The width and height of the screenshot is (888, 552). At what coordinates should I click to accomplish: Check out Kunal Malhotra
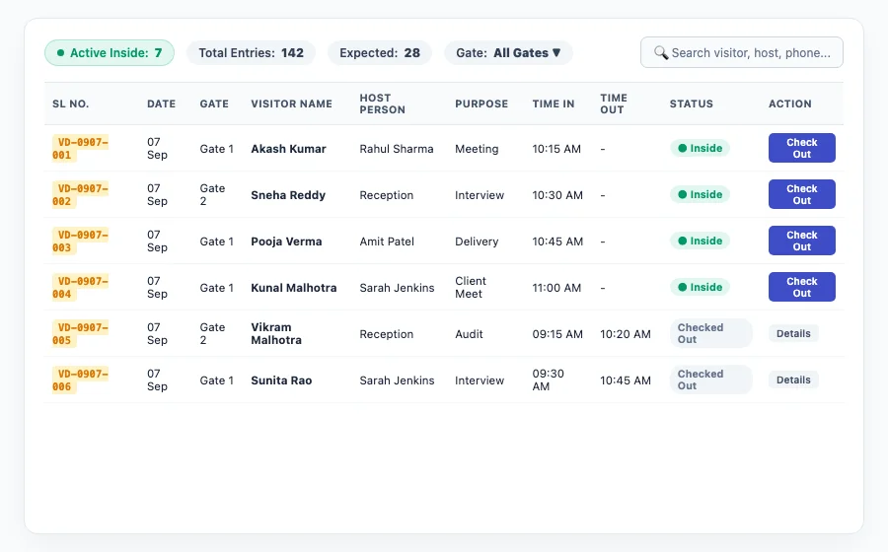(x=801, y=287)
